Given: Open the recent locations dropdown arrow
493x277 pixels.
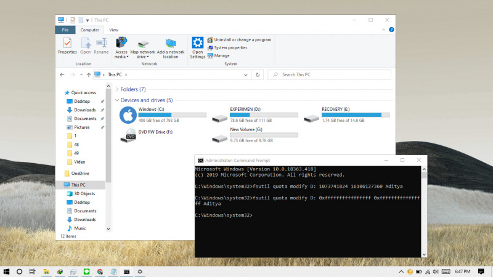Looking at the screenshot, I should [x=81, y=74].
